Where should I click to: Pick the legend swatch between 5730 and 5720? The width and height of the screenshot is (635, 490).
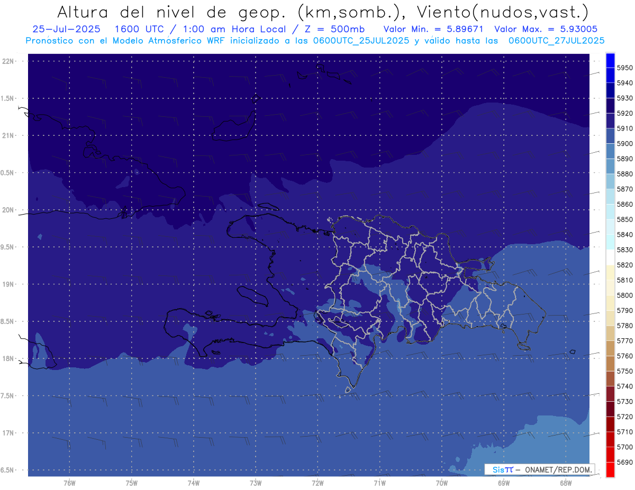(610, 409)
